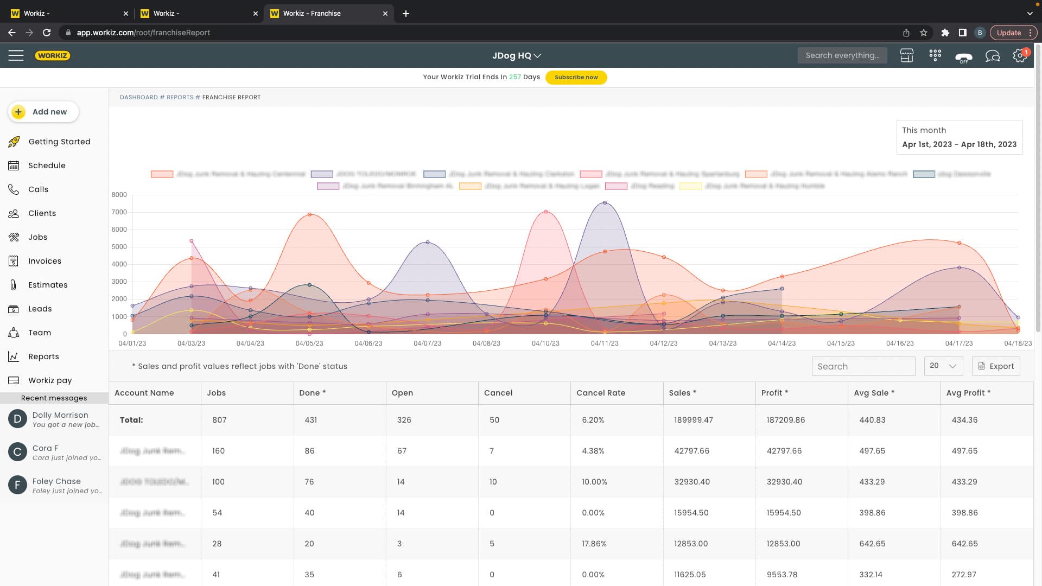
Task: Open the Jobs section
Action: [37, 237]
